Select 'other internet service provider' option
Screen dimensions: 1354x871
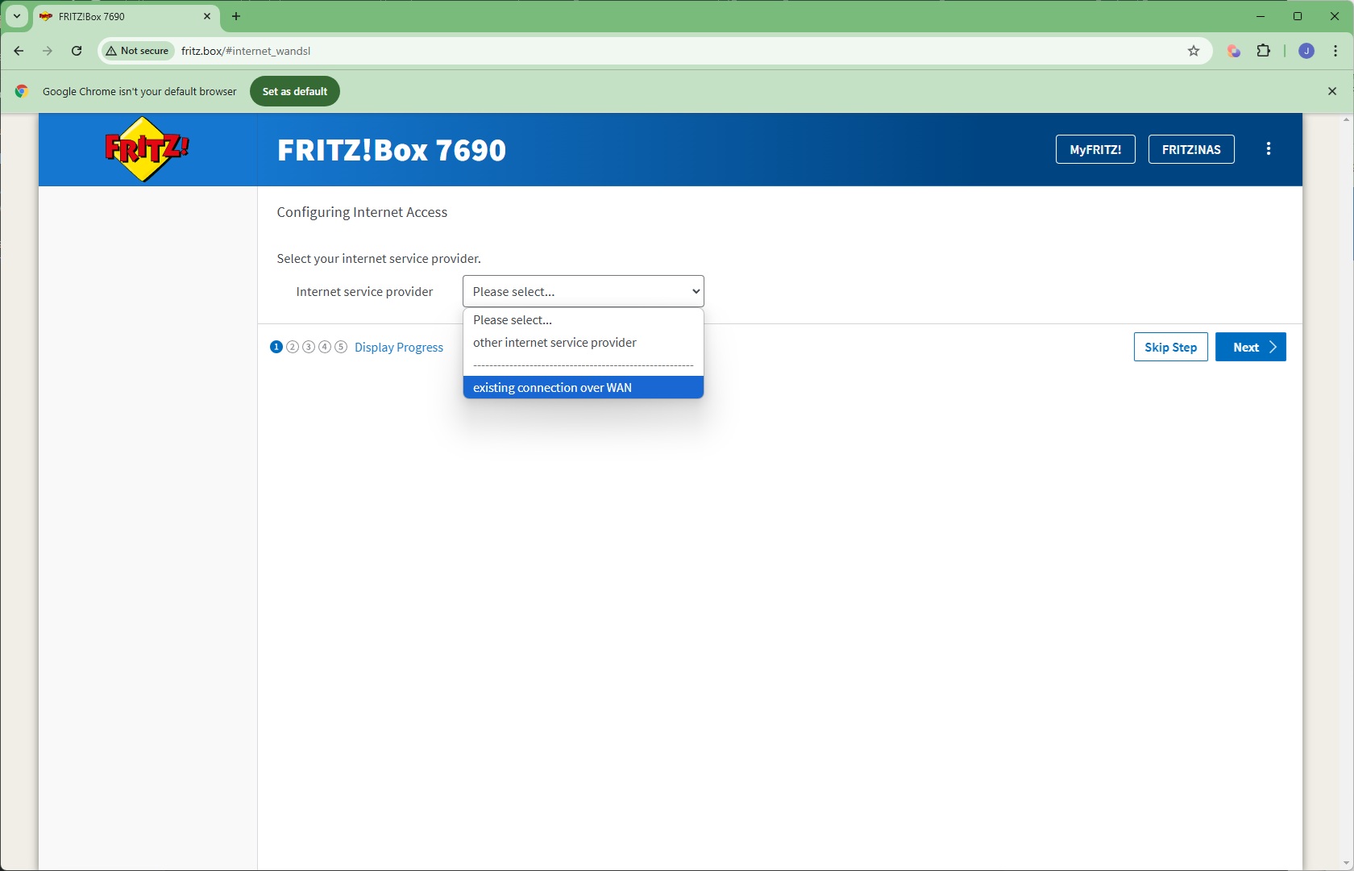[x=584, y=343]
